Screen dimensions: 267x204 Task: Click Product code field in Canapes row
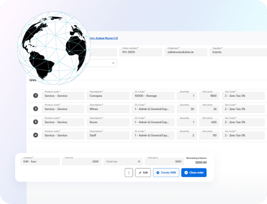point(63,96)
